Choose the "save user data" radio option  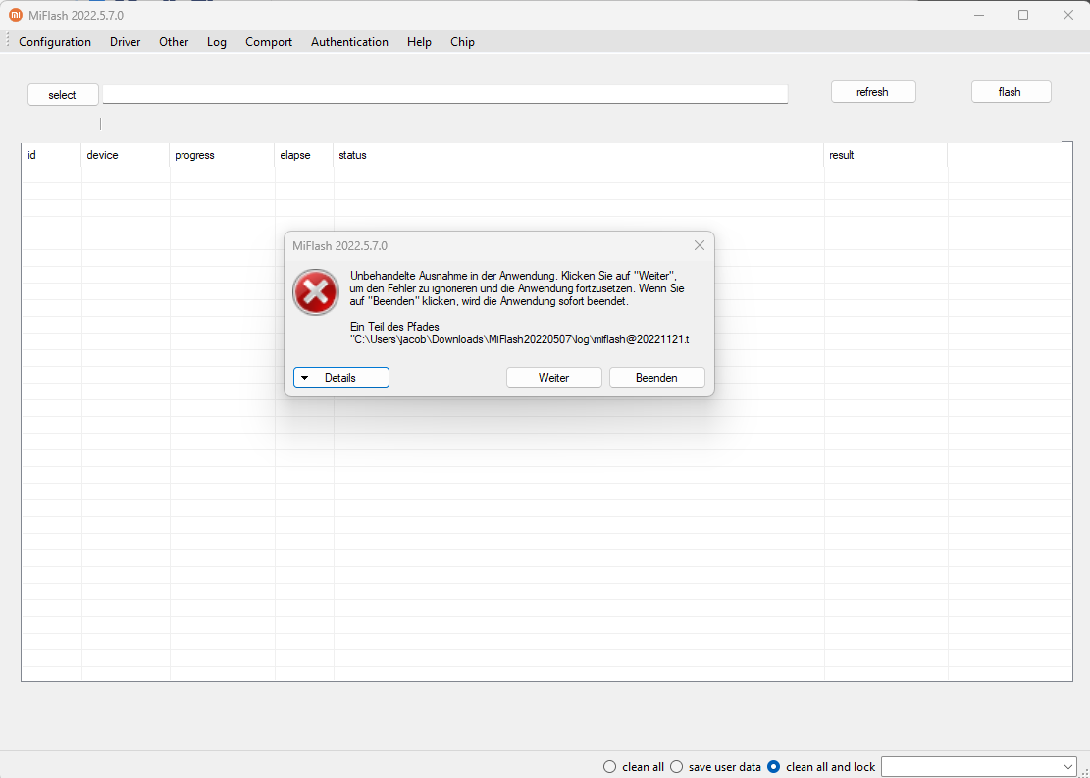676,766
